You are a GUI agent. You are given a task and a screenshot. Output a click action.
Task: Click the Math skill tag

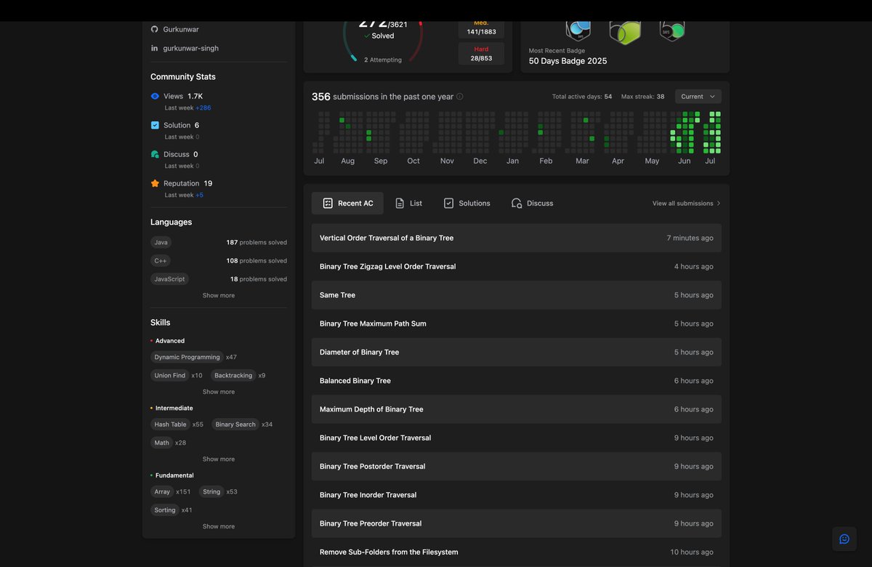pos(161,443)
